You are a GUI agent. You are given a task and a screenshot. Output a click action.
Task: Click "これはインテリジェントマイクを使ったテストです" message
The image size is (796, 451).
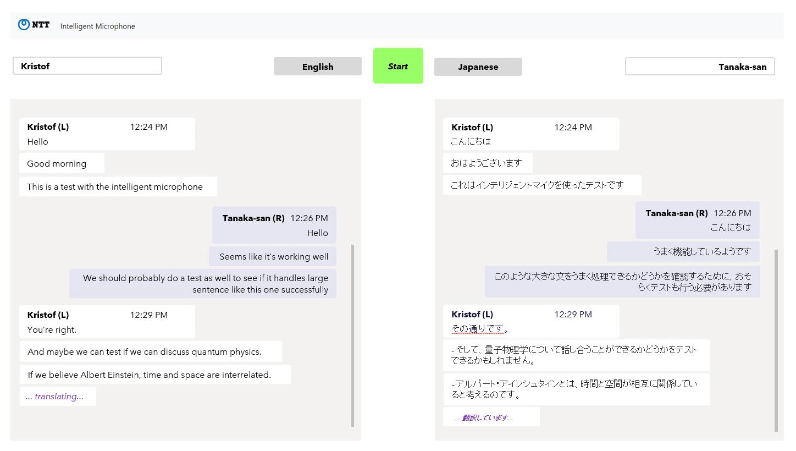click(x=542, y=185)
